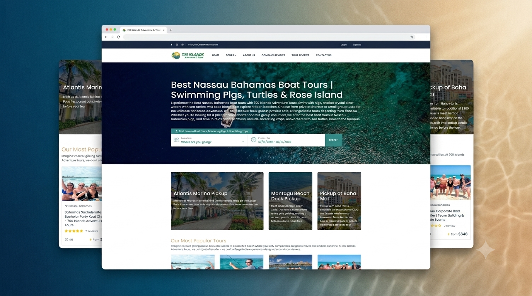Click the email address in the top bar
The height and width of the screenshot is (296, 532).
tap(203, 45)
